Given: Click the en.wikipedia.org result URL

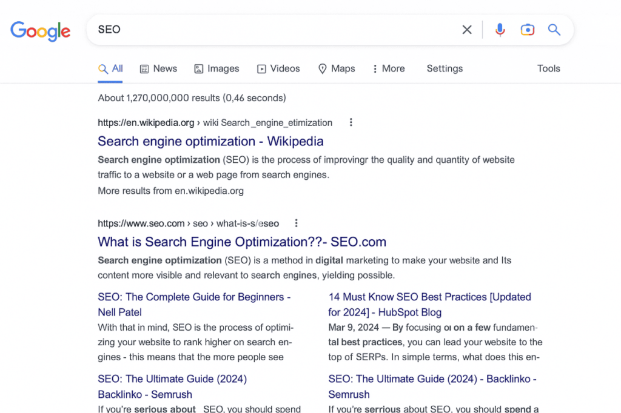Looking at the screenshot, I should [215, 123].
